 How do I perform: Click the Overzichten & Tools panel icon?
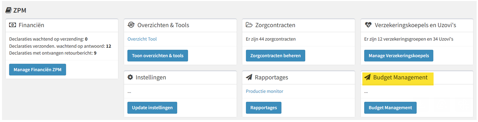pyautogui.click(x=131, y=25)
